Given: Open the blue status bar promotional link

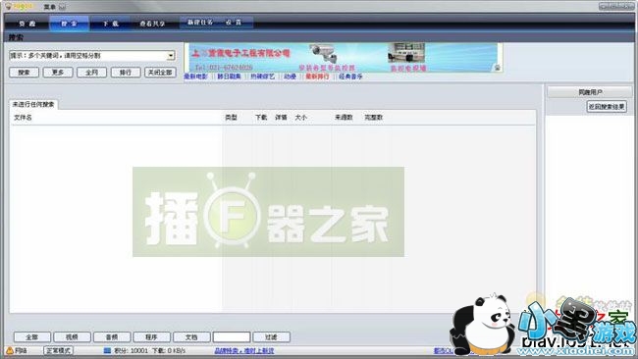Looking at the screenshot, I should tap(244, 350).
